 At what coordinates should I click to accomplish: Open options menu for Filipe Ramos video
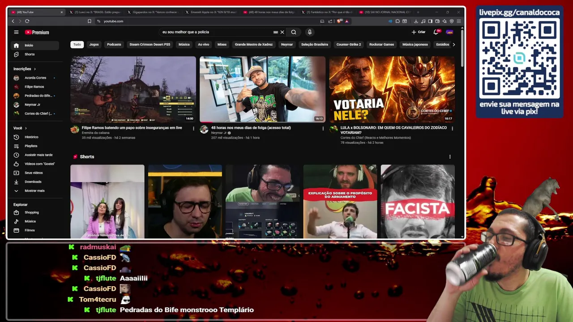point(193,128)
